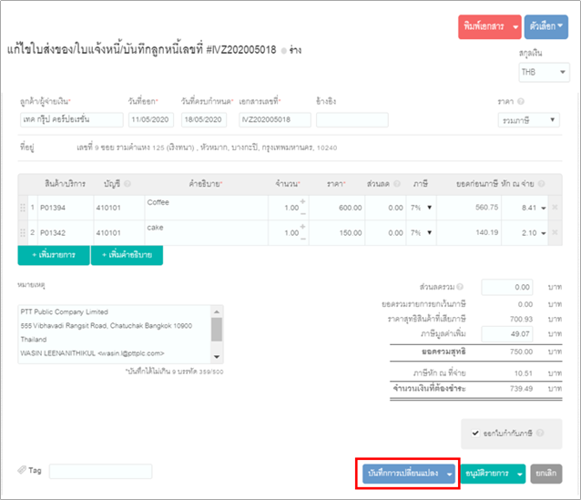Viewport: 581px width, 500px height.
Task: Expand arrow on บันทึกการเปลี่ยนแปลง button
Action: (450, 474)
